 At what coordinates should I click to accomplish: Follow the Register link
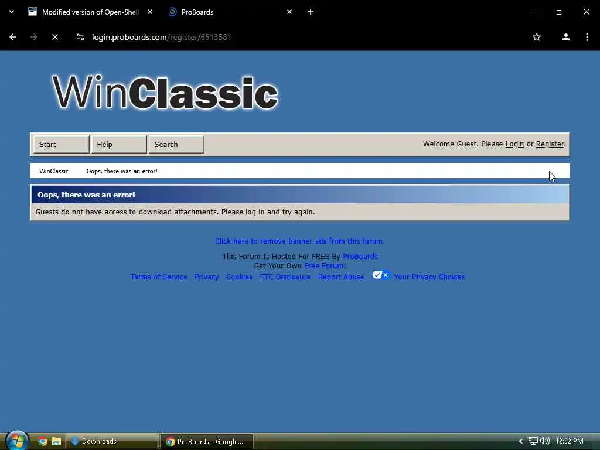tap(550, 144)
